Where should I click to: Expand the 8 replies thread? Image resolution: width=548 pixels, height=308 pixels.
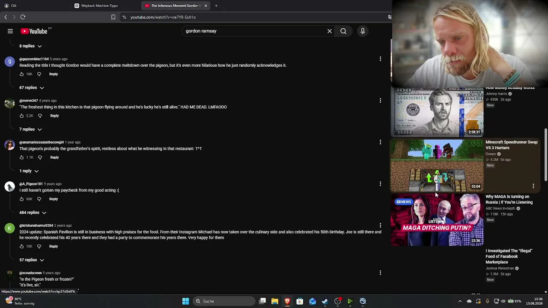click(30, 46)
